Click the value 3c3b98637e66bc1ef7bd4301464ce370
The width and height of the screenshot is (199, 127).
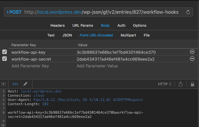tap(116, 52)
